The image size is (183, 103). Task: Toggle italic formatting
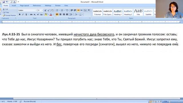(x=23, y=15)
